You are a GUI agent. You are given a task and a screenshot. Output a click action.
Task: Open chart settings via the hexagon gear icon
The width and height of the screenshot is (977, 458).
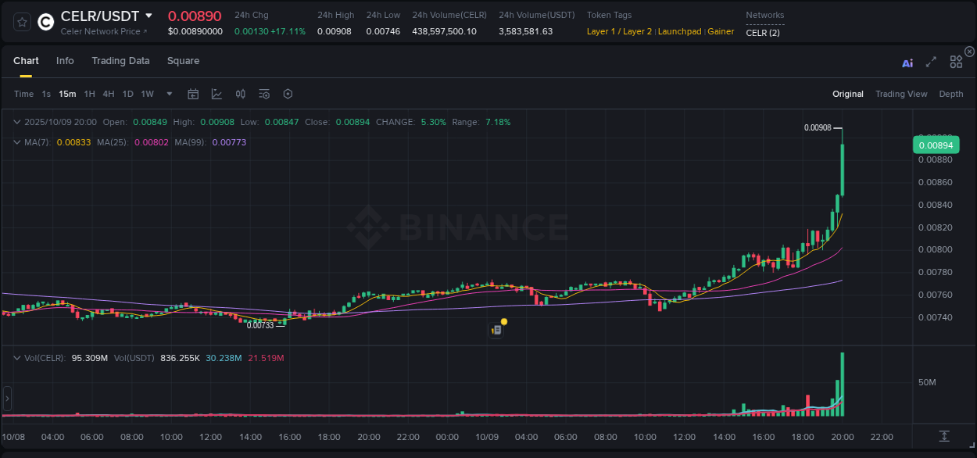click(288, 94)
